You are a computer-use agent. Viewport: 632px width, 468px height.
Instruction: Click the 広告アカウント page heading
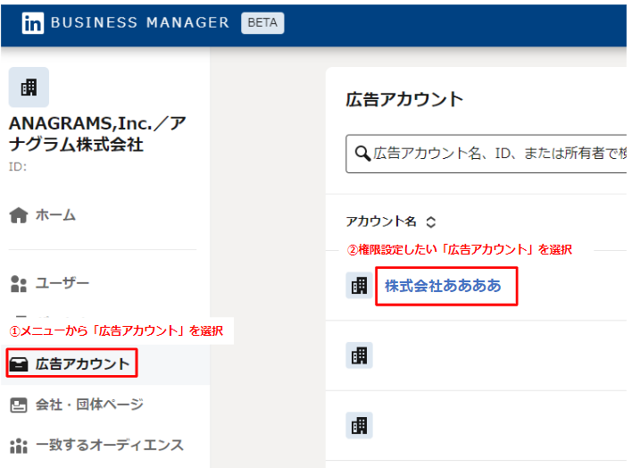coord(404,99)
